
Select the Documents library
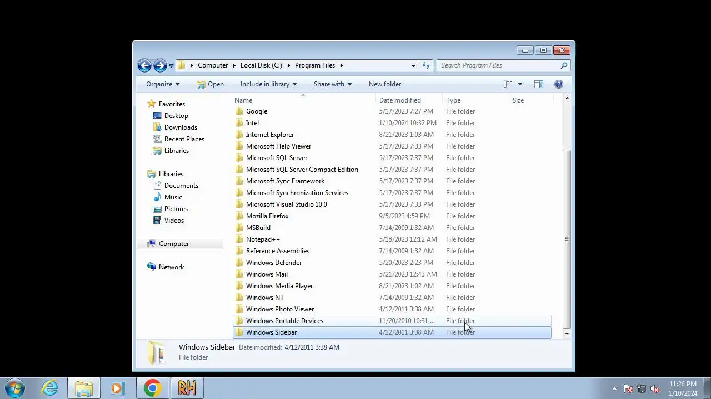pos(181,186)
